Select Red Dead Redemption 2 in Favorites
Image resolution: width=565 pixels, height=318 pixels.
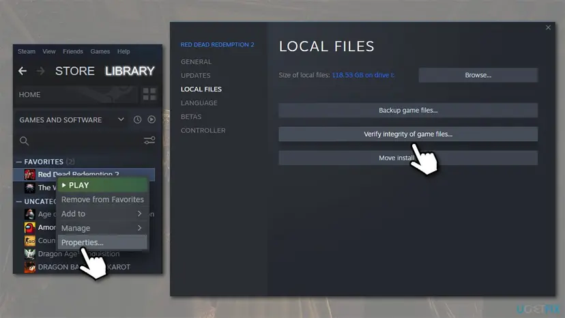click(85, 173)
